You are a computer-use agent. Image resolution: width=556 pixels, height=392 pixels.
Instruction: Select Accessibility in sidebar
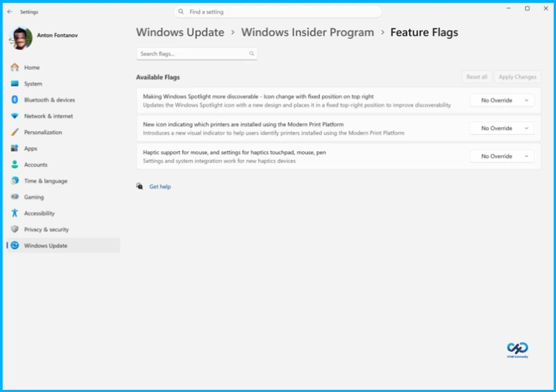(x=63, y=213)
